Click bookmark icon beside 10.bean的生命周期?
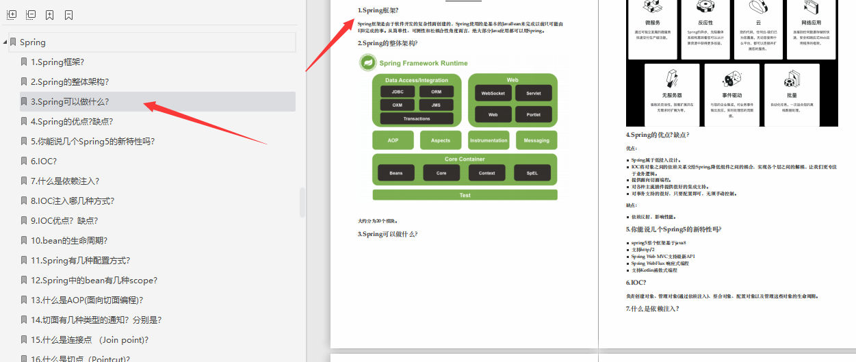The width and height of the screenshot is (856, 362). click(25, 241)
